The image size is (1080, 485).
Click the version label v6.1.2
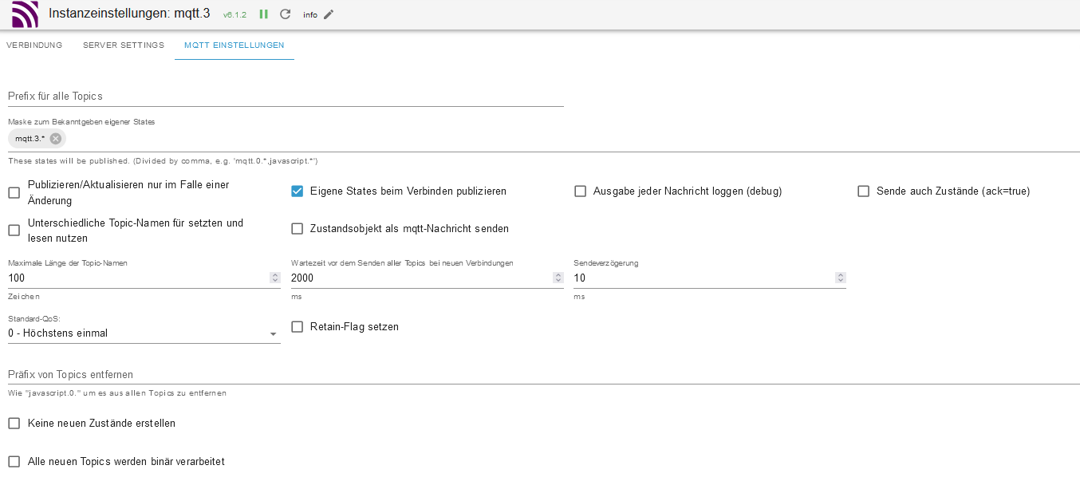coord(235,15)
